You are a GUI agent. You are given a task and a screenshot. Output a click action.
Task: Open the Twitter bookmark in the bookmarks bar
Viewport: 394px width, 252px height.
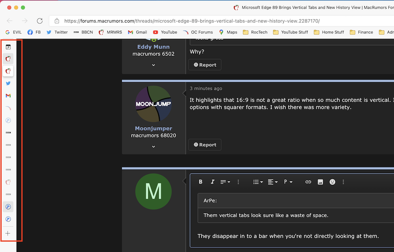click(57, 32)
